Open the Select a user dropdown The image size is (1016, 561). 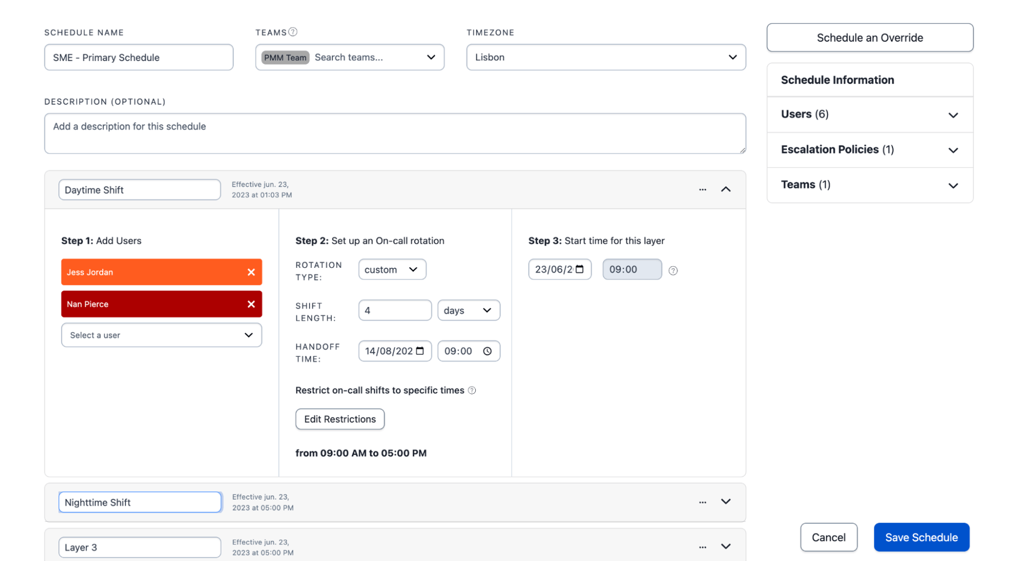(161, 334)
